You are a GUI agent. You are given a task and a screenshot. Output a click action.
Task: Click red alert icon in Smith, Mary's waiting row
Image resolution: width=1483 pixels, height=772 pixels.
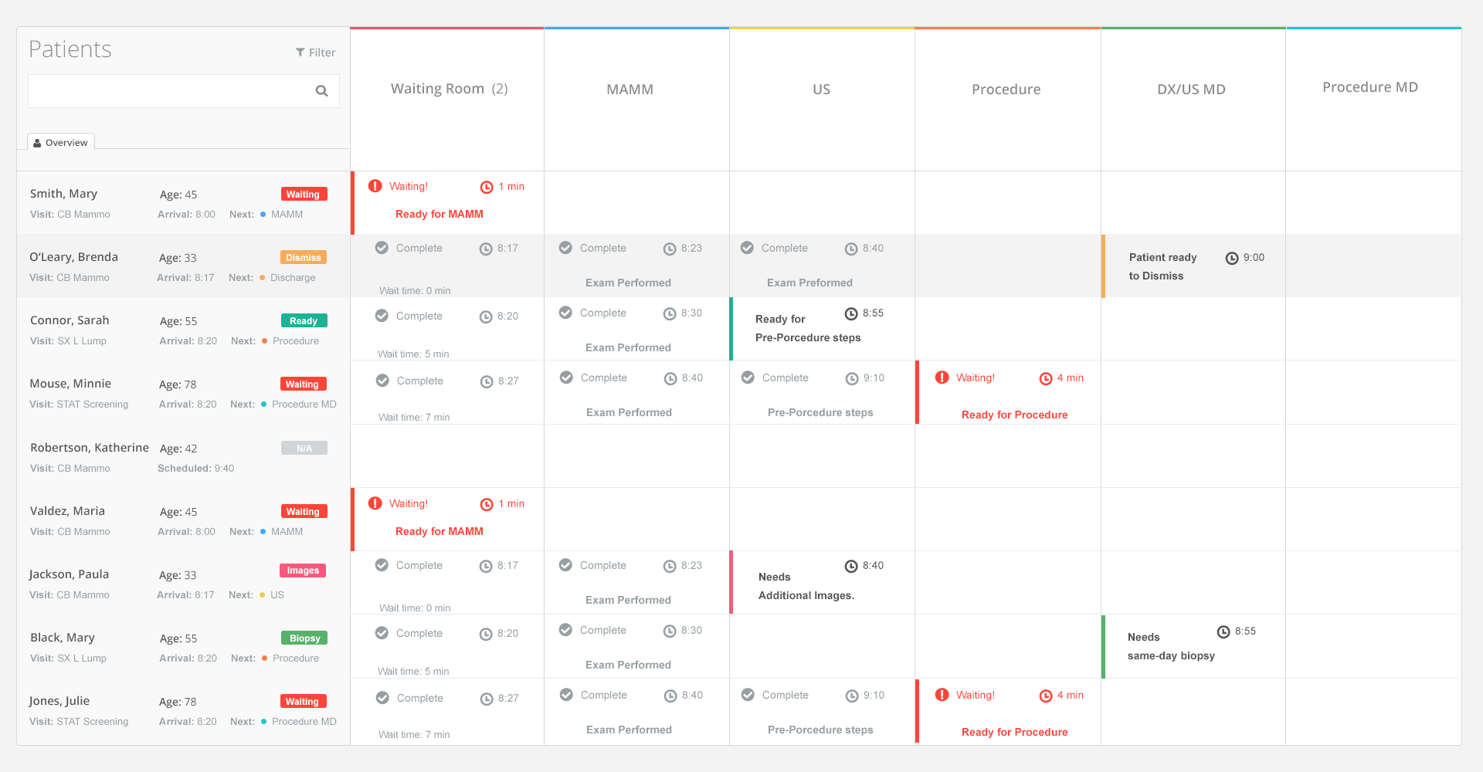pyautogui.click(x=375, y=186)
